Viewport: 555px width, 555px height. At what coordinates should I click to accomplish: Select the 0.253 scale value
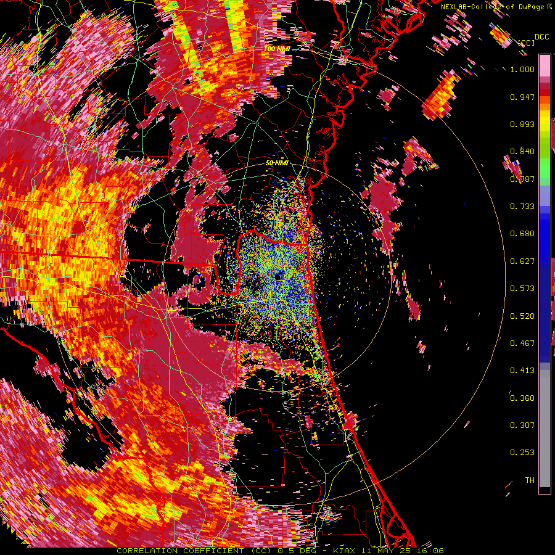522,453
